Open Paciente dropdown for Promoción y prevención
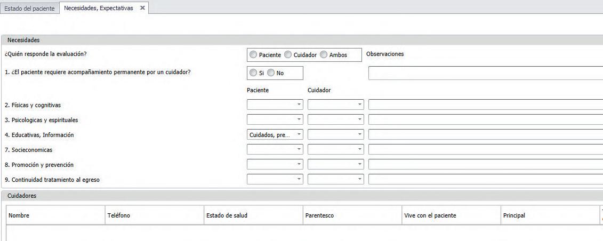The width and height of the screenshot is (603, 241). 299,165
